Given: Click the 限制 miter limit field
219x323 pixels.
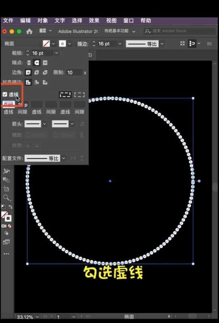Looking at the screenshot, I should tap(74, 73).
